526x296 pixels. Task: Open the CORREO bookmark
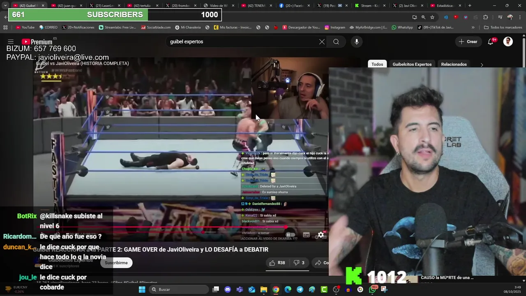pyautogui.click(x=48, y=28)
